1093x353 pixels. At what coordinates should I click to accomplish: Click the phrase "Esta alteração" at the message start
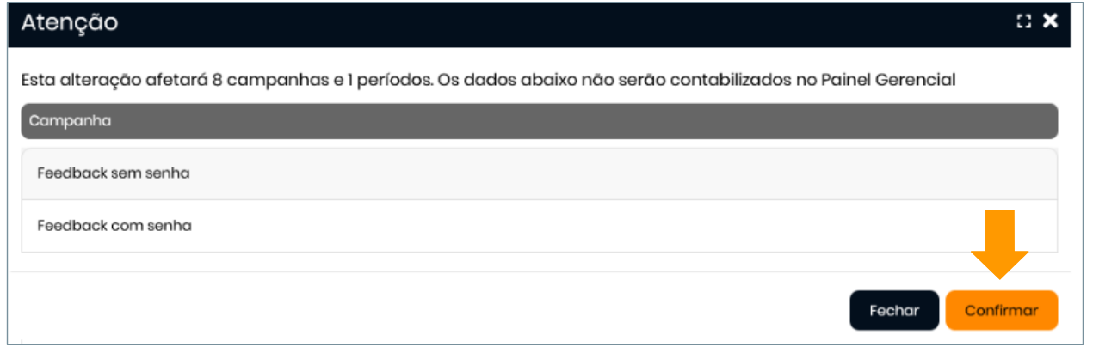(70, 81)
